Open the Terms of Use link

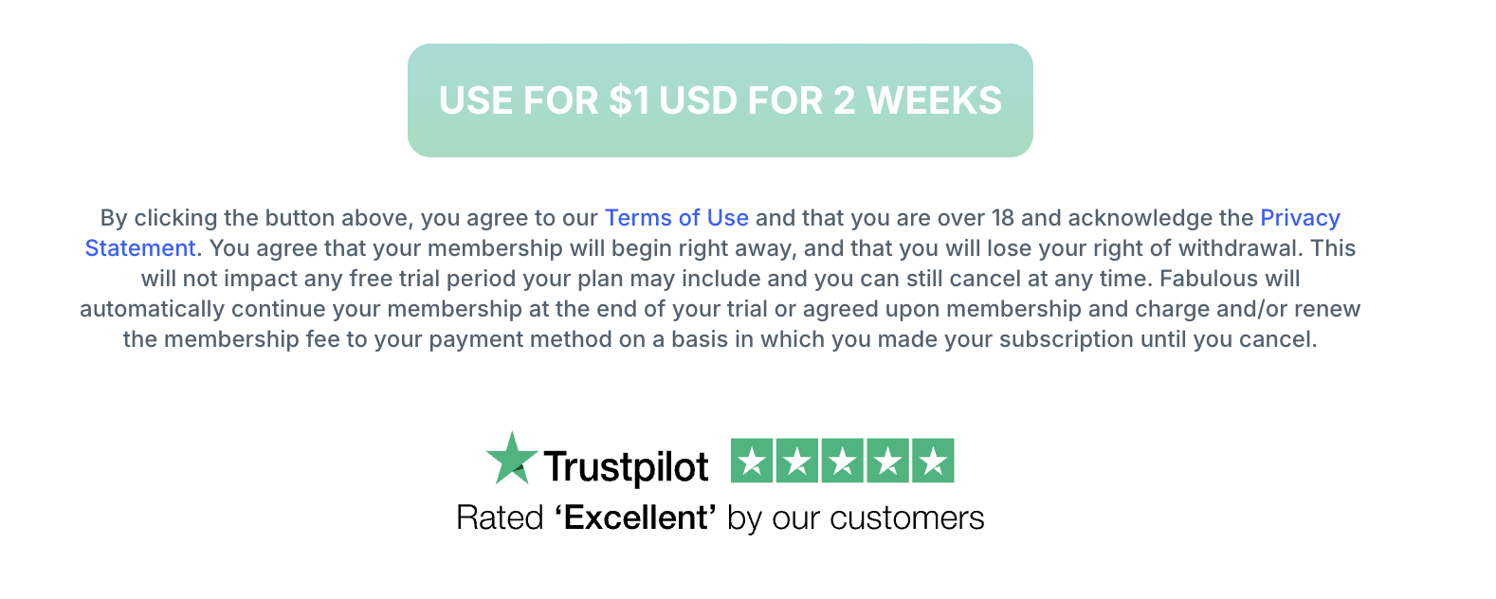pyautogui.click(x=676, y=218)
